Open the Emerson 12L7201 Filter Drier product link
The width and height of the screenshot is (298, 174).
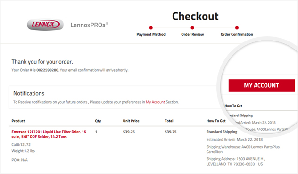pyautogui.click(x=49, y=134)
